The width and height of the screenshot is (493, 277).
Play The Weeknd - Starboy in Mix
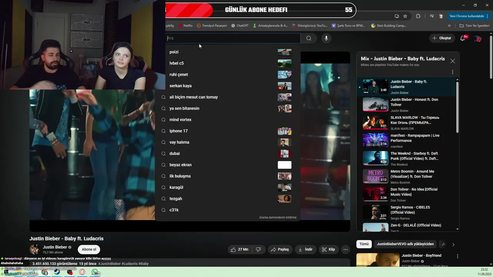(x=406, y=159)
